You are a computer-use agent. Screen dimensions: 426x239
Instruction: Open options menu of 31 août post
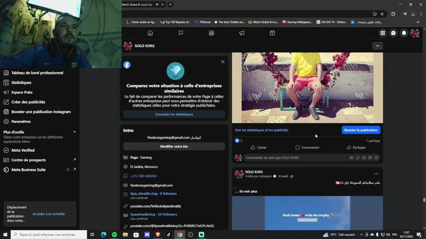coord(376,174)
